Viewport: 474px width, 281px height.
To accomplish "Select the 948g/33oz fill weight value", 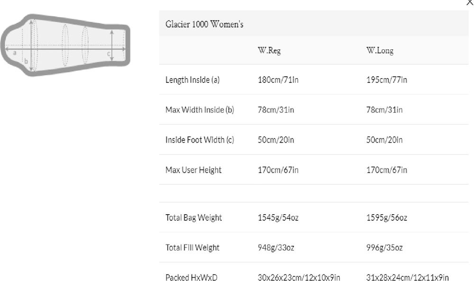I will (x=276, y=247).
